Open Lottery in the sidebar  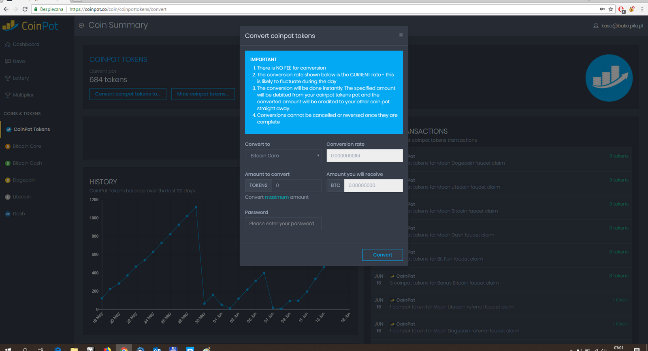[21, 78]
